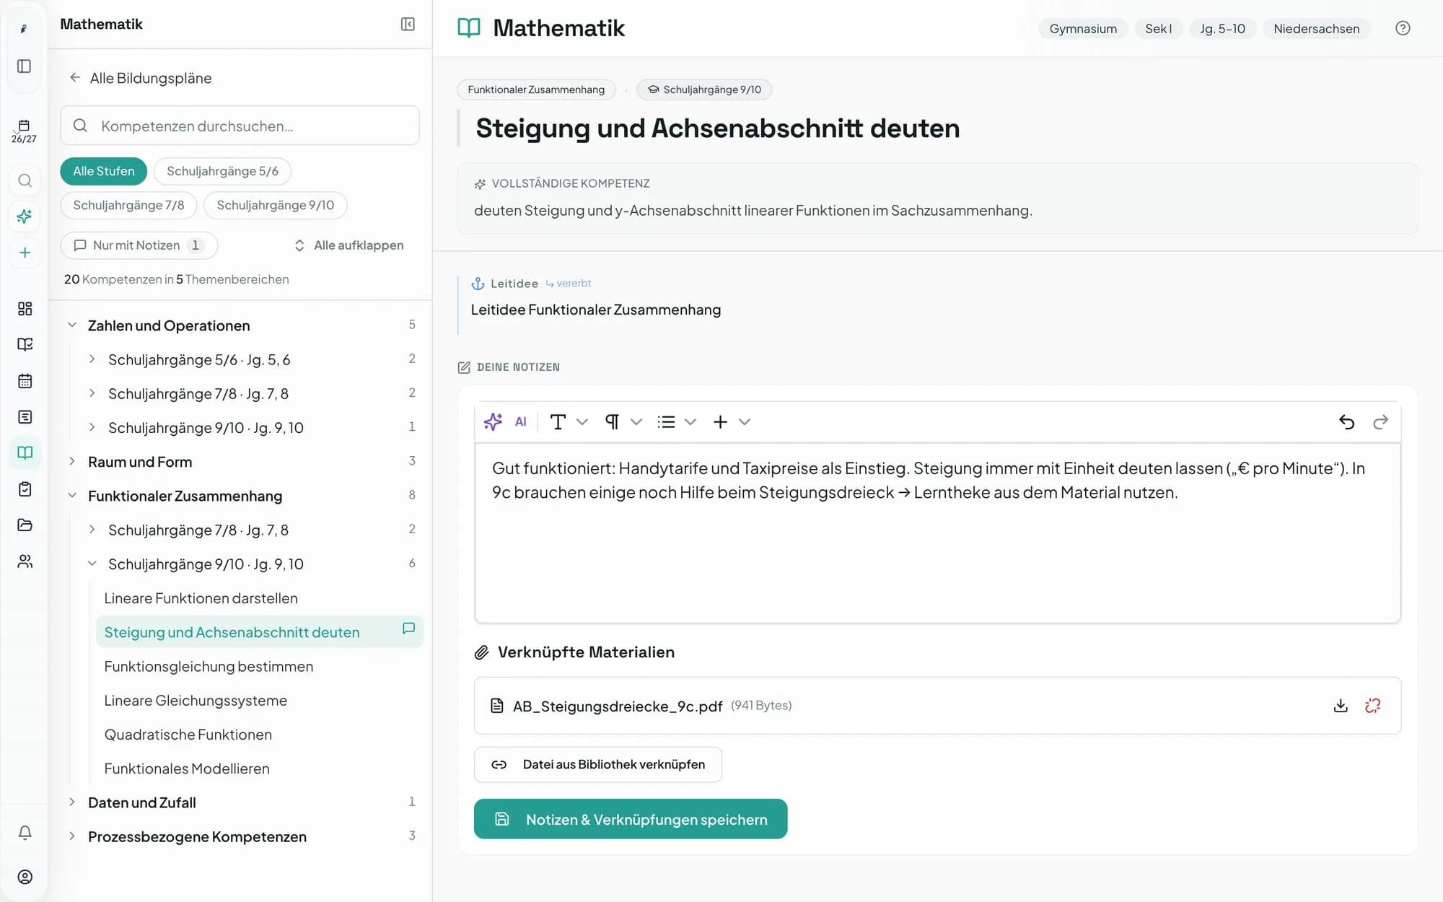Open insert plus dropdown in editor
This screenshot has width=1443, height=902.
pyautogui.click(x=732, y=421)
